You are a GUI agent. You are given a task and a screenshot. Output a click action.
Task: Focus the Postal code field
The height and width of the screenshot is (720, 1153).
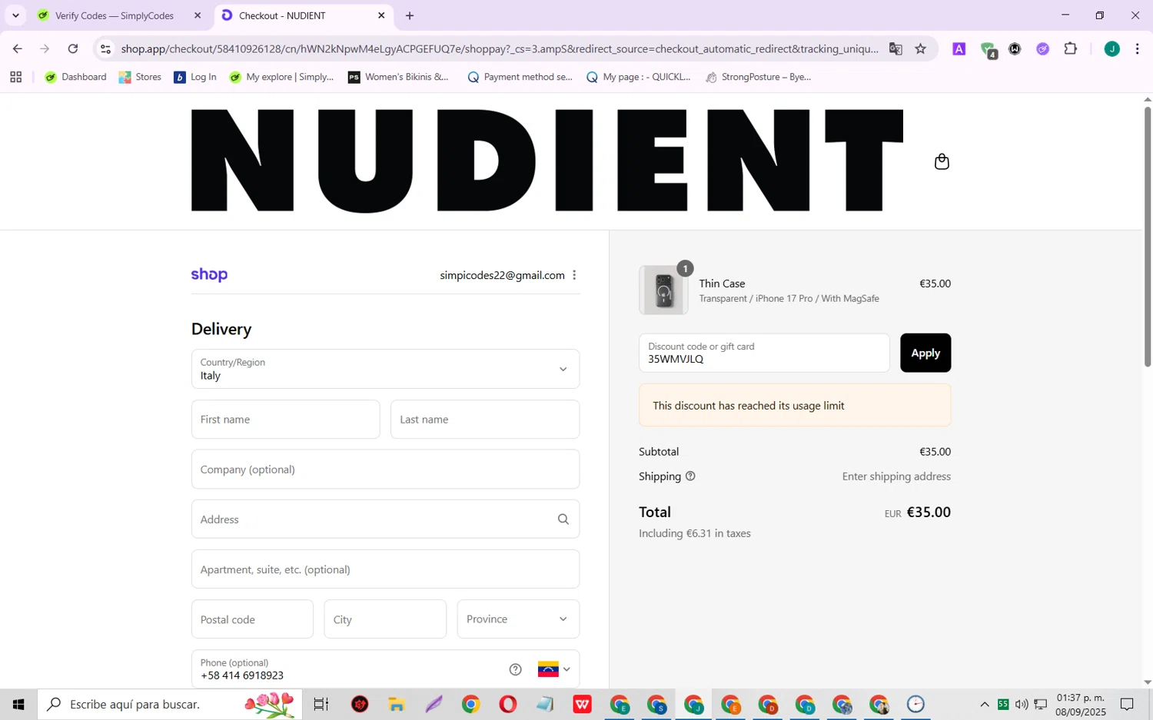(x=252, y=619)
